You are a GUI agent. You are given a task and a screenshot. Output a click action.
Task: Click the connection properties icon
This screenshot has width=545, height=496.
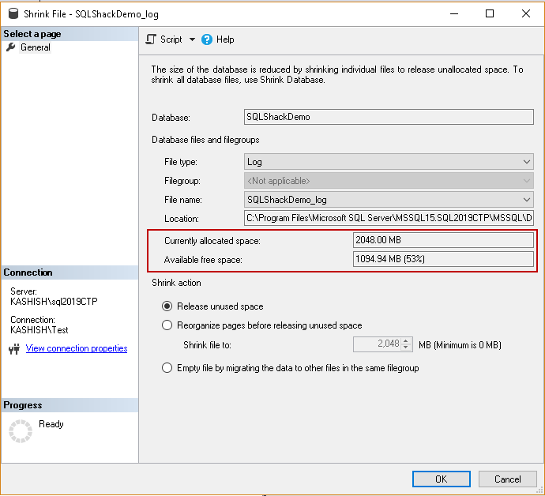(x=13, y=349)
